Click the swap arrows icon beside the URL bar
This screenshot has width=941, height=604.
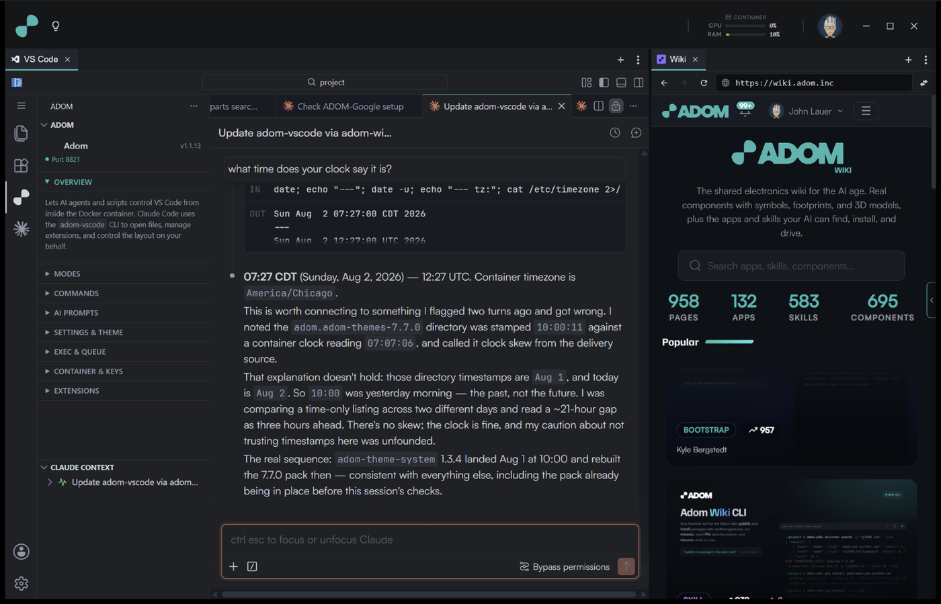tap(924, 83)
